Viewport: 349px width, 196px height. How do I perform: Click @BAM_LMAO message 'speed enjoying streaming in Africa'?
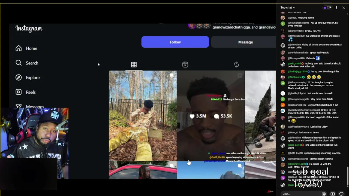pos(314,153)
